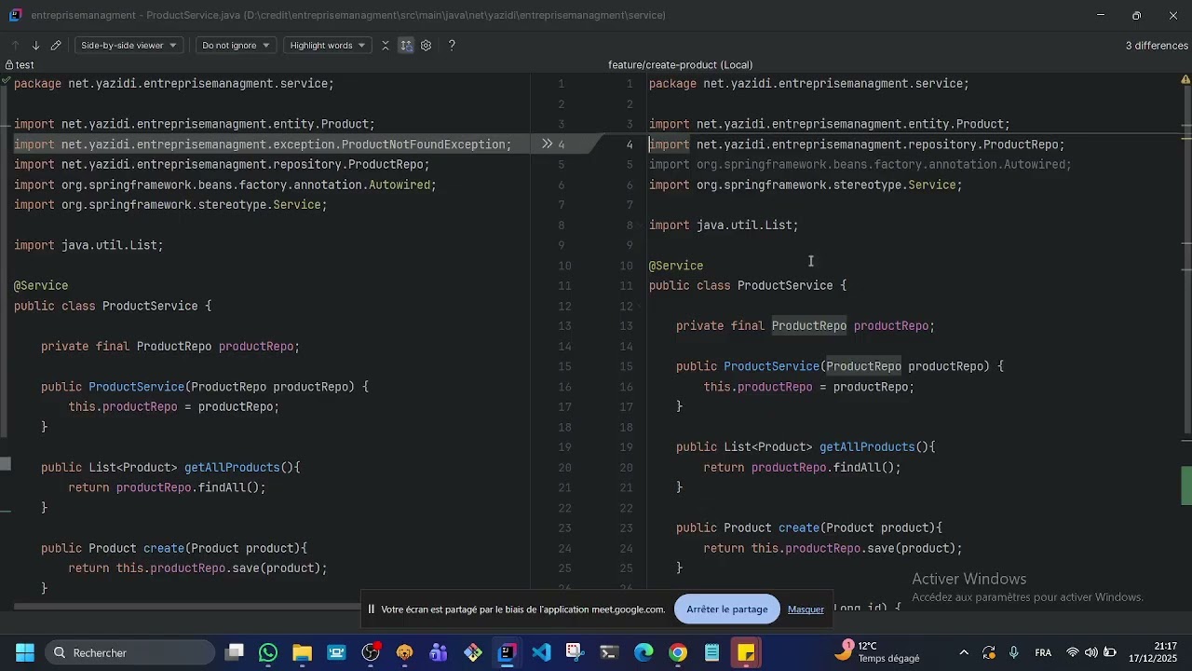Click the left pane horizontal scrollbar

point(186,608)
